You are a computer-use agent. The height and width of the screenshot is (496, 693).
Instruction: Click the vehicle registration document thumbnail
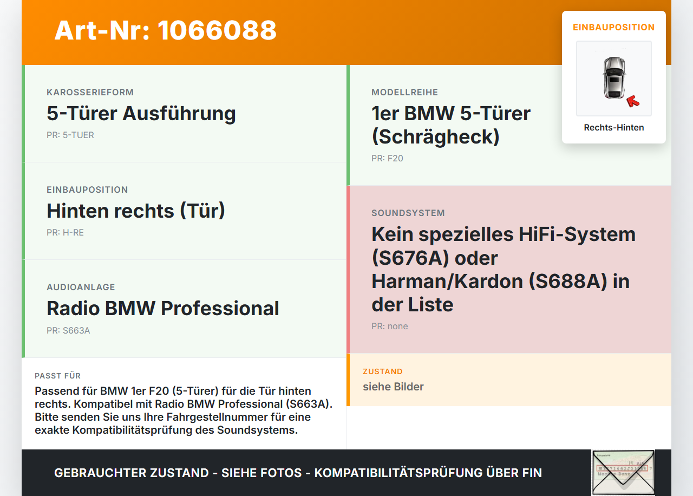click(623, 472)
